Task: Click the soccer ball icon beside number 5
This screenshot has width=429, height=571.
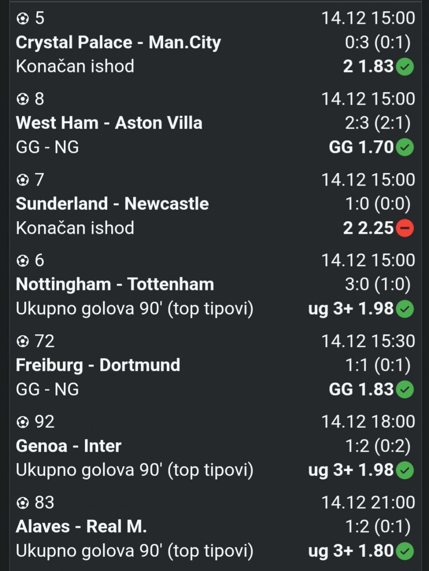Action: [22, 18]
